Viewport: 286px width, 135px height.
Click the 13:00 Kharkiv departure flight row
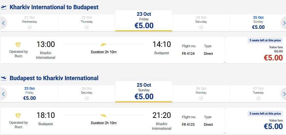pyautogui.click(x=112, y=50)
